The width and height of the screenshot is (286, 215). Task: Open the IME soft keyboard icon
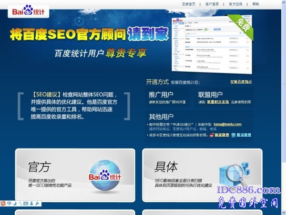tap(26, 204)
